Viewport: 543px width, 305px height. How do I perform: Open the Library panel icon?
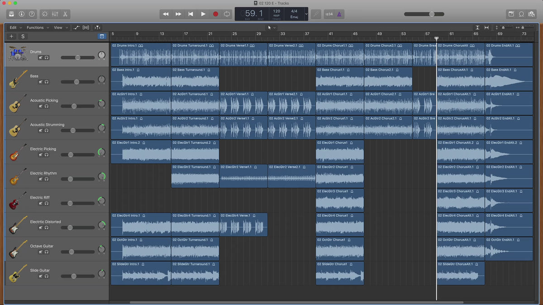pyautogui.click(x=11, y=14)
